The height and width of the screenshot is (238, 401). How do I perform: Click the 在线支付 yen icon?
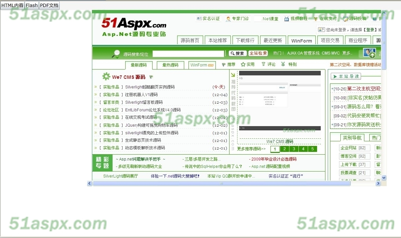(x=315, y=19)
